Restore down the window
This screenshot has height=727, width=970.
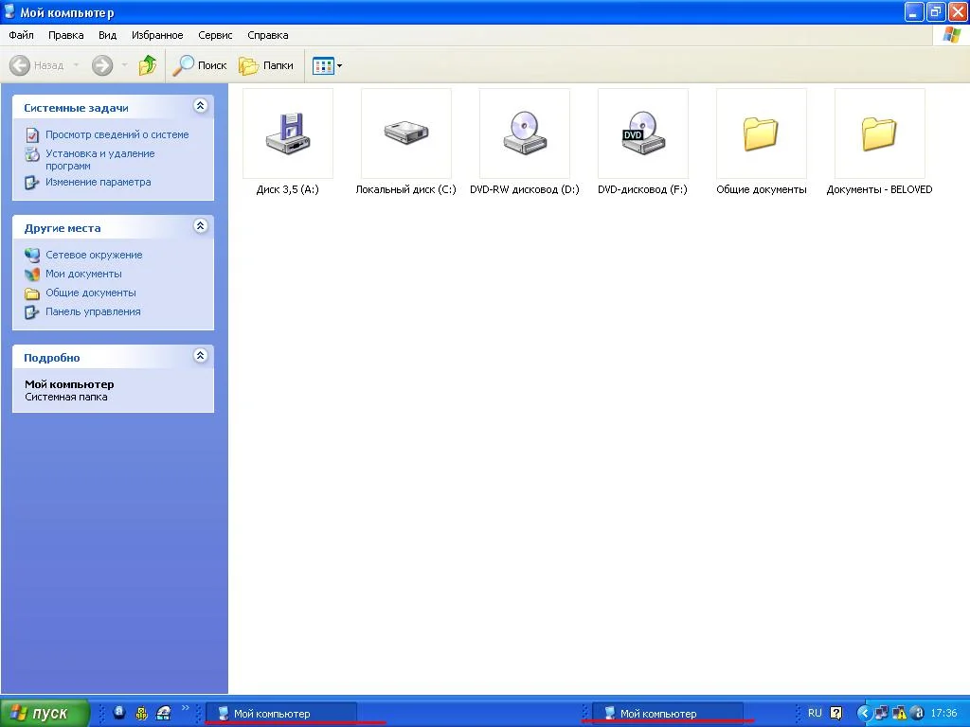click(x=936, y=11)
